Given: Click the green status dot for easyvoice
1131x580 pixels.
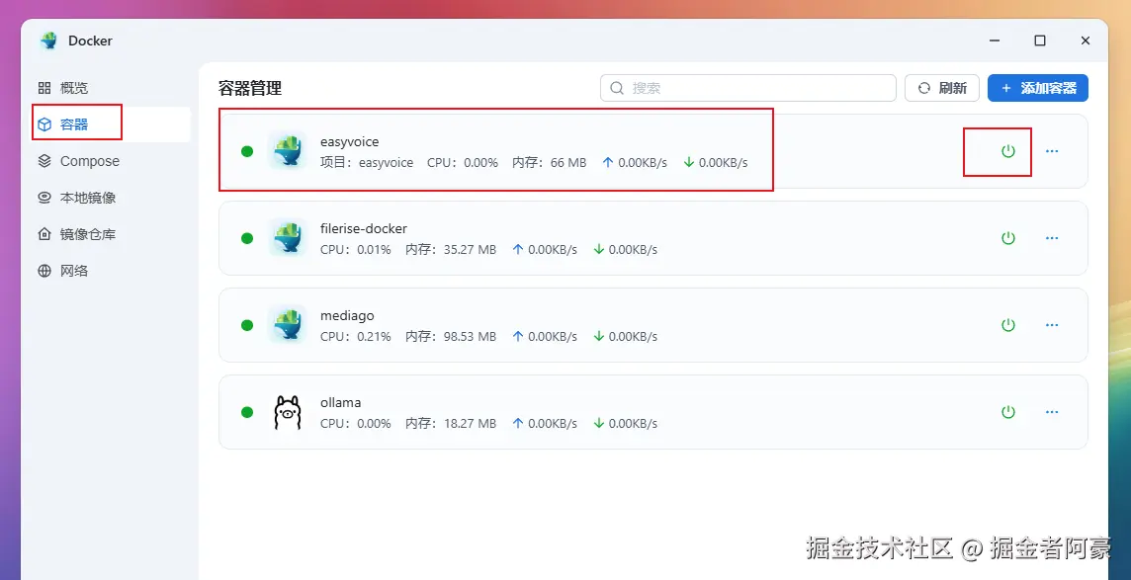Looking at the screenshot, I should (247, 151).
